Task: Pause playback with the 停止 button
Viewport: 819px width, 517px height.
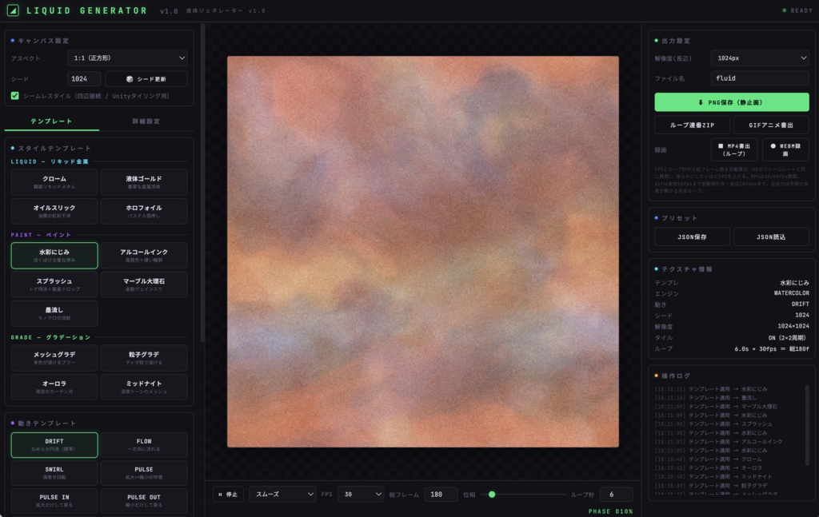Action: 228,494
